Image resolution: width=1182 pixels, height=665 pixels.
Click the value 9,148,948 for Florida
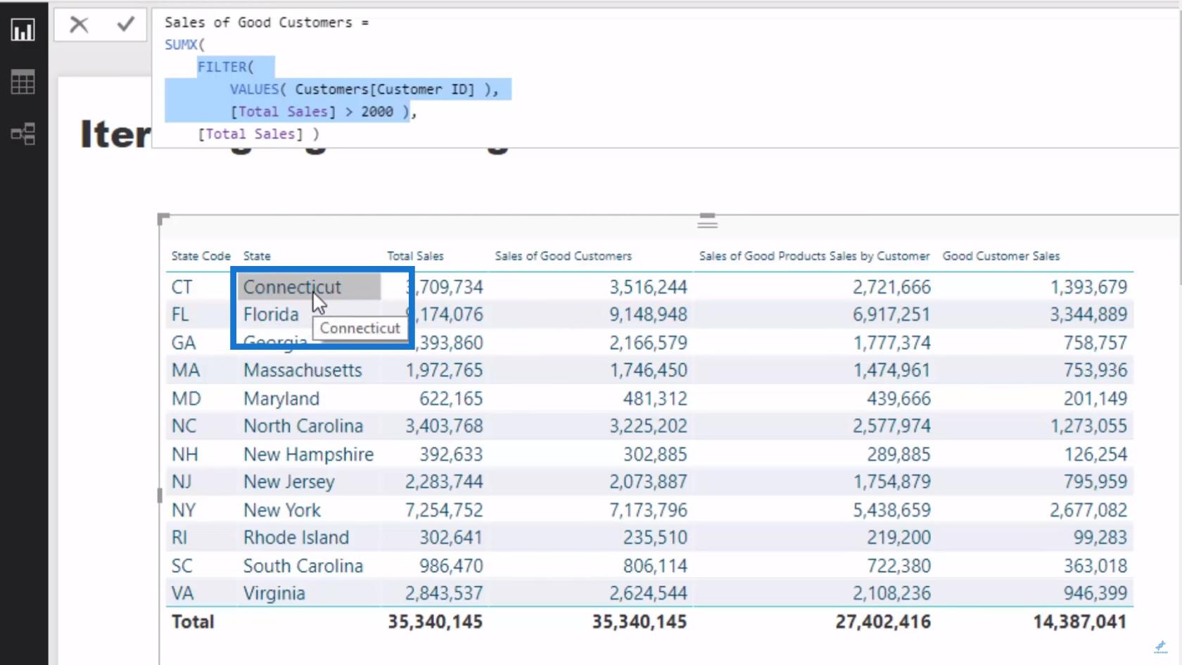648,315
